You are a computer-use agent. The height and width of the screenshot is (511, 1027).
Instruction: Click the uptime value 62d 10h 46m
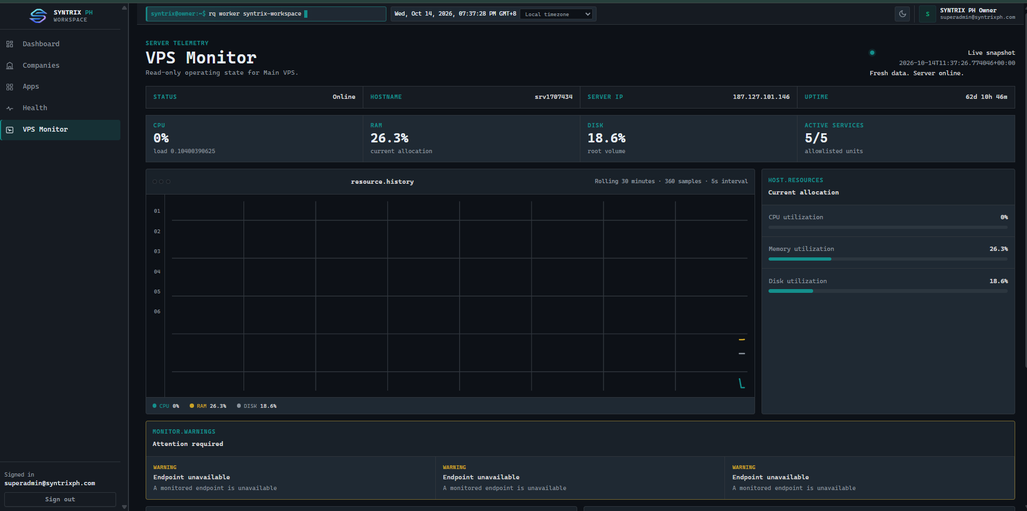tap(986, 97)
